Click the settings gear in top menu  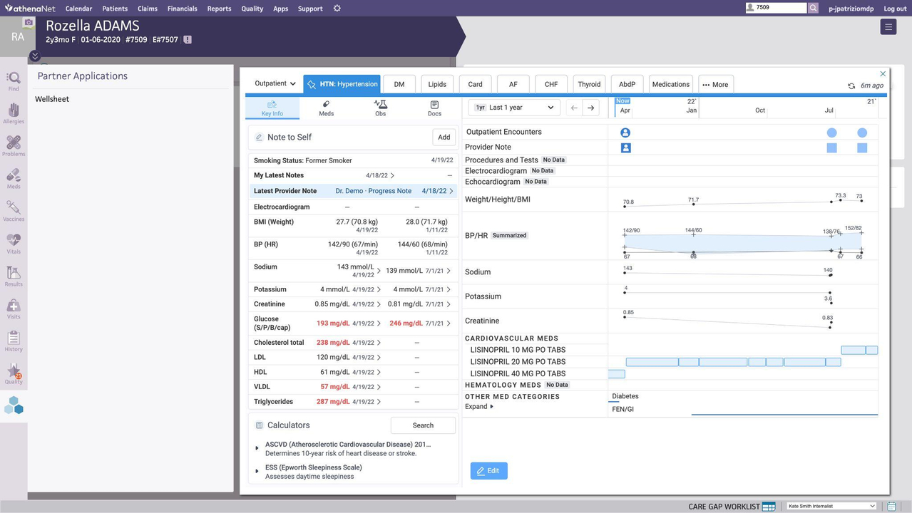pyautogui.click(x=337, y=9)
